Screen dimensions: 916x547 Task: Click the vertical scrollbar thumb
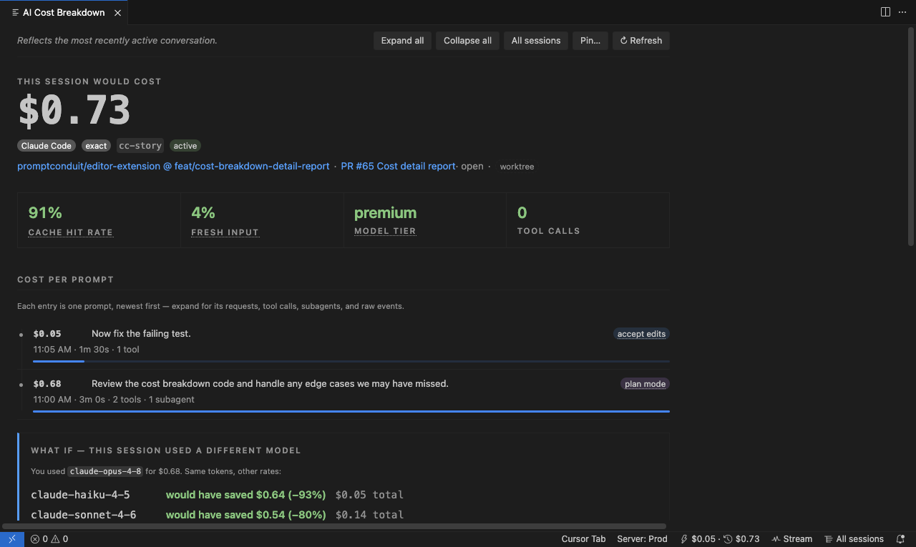[x=911, y=136]
